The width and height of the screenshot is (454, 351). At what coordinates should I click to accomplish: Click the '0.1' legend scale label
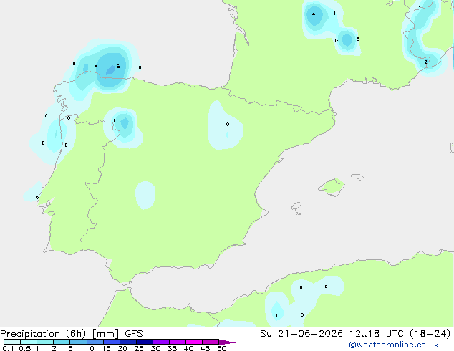[8, 348]
